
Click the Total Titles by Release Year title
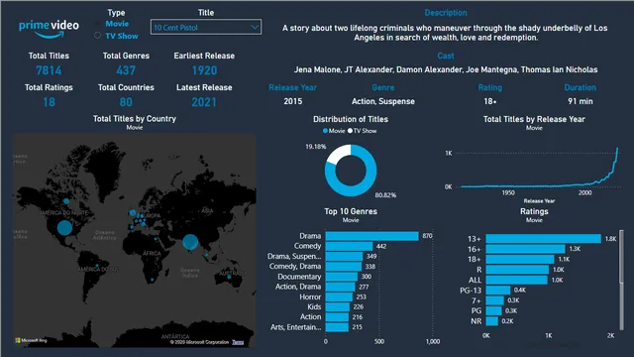[x=534, y=119]
